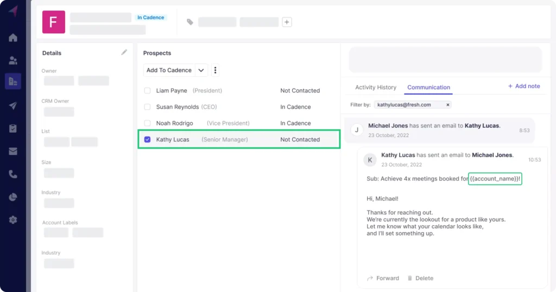Switch to the Activity History tab
The height and width of the screenshot is (292, 556).
376,88
